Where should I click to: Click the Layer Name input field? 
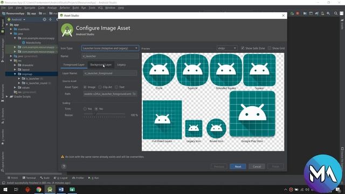pos(110,73)
